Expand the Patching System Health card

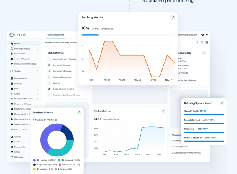(222, 103)
